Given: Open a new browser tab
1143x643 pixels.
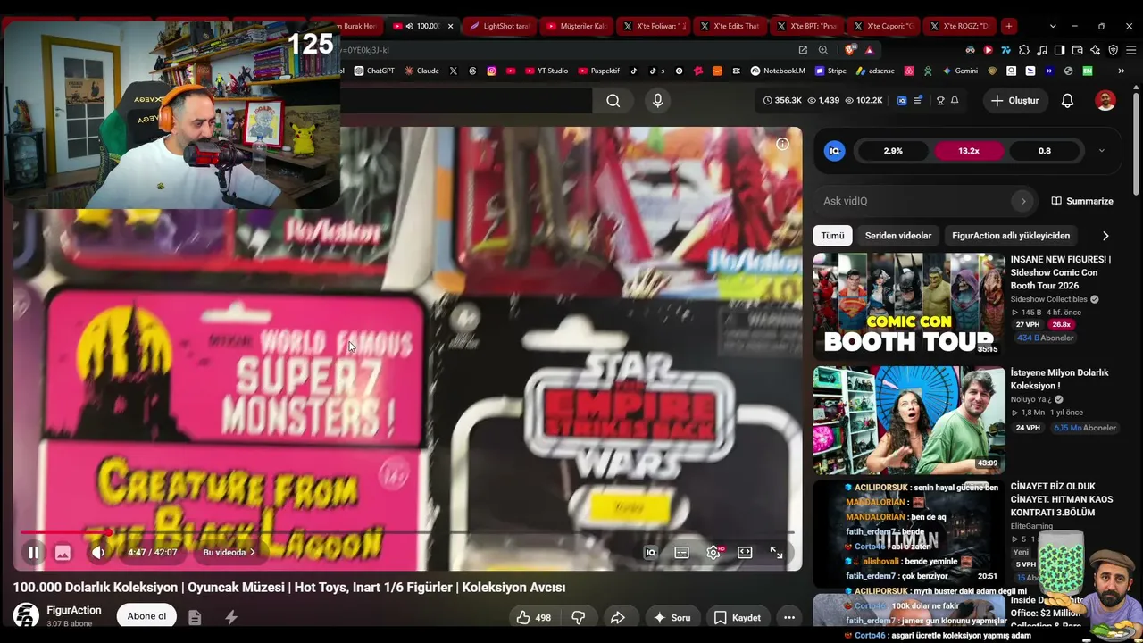Looking at the screenshot, I should point(1008,26).
